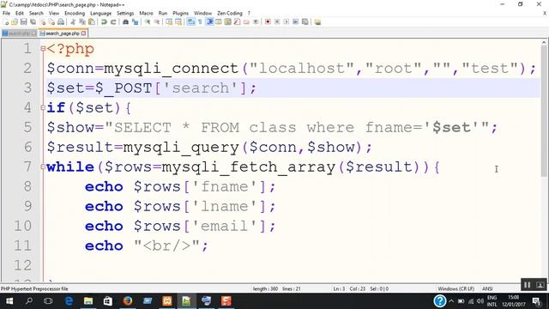Open Folder as Workspace toolbar icon
The height and width of the screenshot is (309, 549).
tap(246, 21)
